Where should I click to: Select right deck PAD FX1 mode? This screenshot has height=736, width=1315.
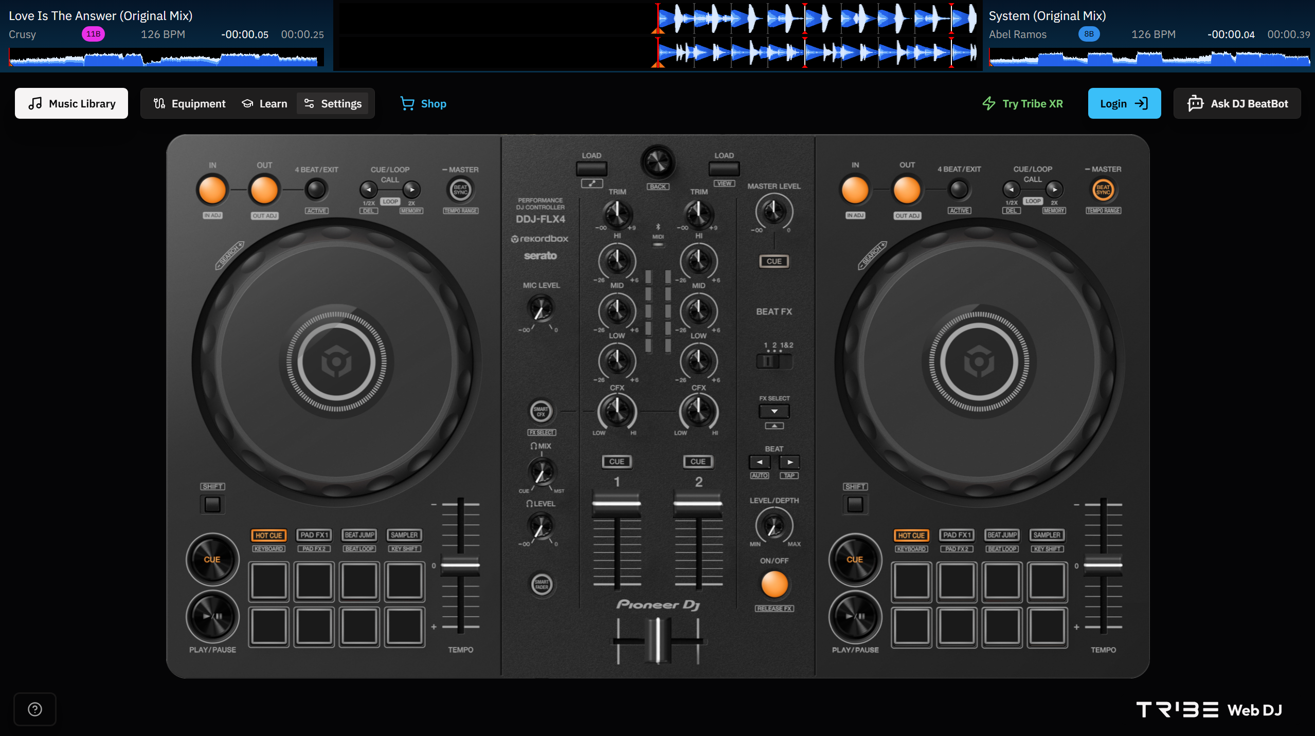(957, 535)
